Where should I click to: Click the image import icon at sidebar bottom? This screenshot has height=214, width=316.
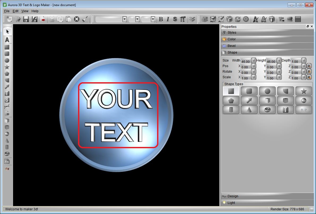coord(7,161)
